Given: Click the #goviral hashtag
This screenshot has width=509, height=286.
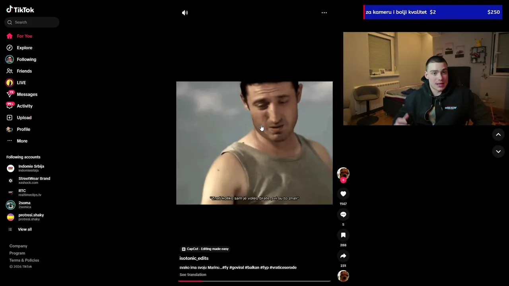Looking at the screenshot, I should point(236,267).
